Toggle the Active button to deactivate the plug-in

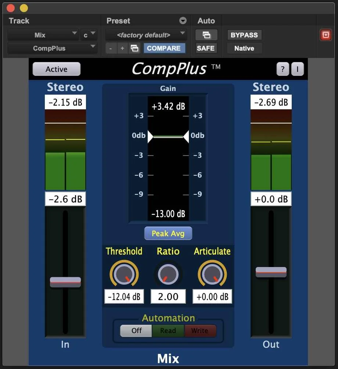point(56,69)
